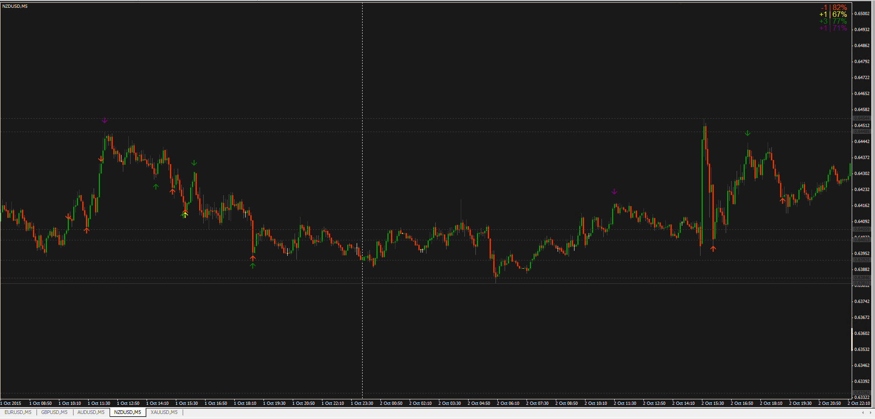
Task: Click the "2 Oct 12:50" time label
Action: click(x=654, y=403)
